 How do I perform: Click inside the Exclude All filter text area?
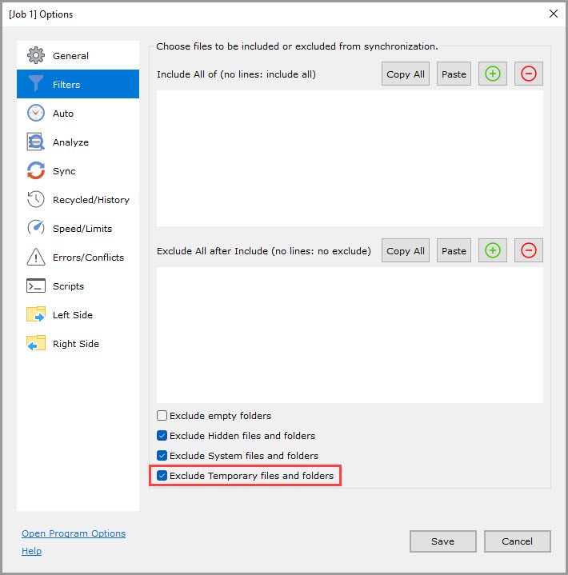pyautogui.click(x=350, y=334)
